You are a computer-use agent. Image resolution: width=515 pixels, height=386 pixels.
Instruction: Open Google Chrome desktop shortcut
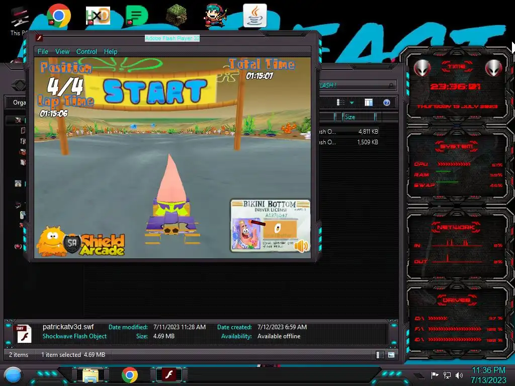tap(58, 16)
